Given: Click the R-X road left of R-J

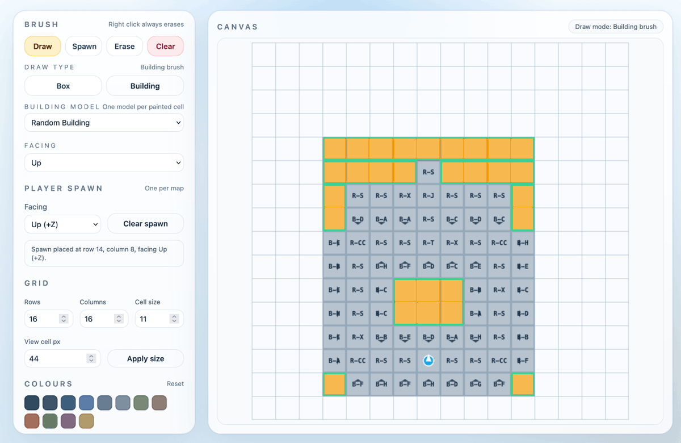Looking at the screenshot, I should click(x=405, y=196).
